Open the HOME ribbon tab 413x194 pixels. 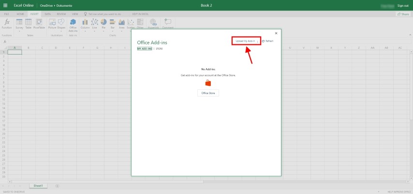click(x=20, y=14)
